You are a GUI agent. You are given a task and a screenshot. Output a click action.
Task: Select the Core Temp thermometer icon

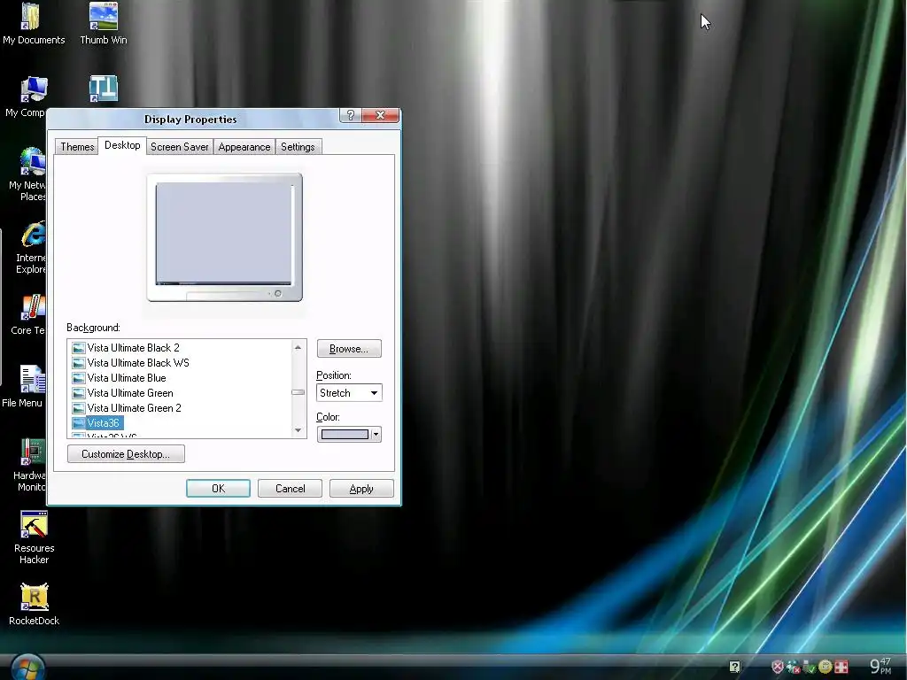click(33, 307)
